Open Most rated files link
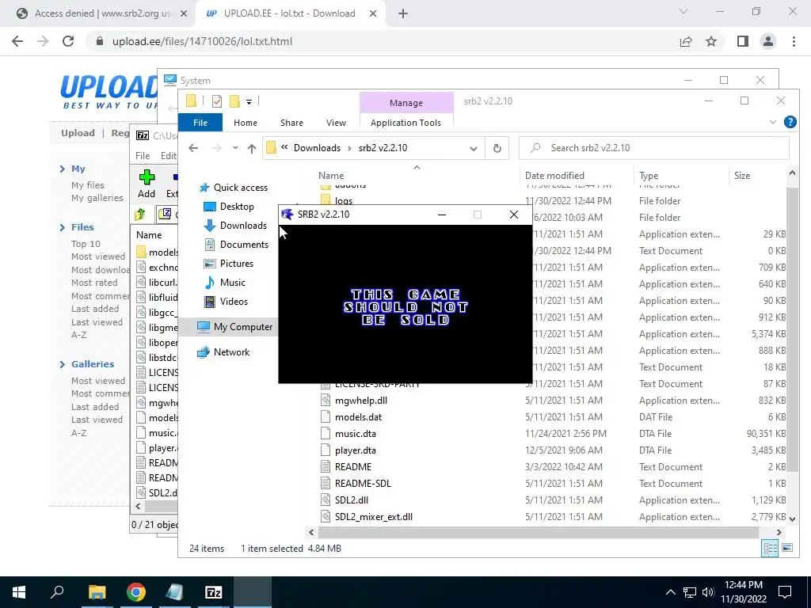The image size is (811, 608). pos(94,283)
